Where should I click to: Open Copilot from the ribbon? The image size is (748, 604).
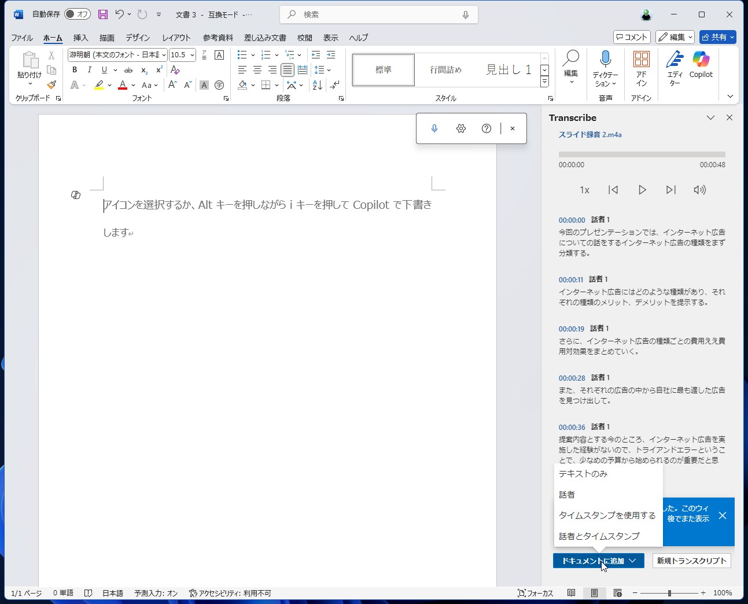(701, 65)
